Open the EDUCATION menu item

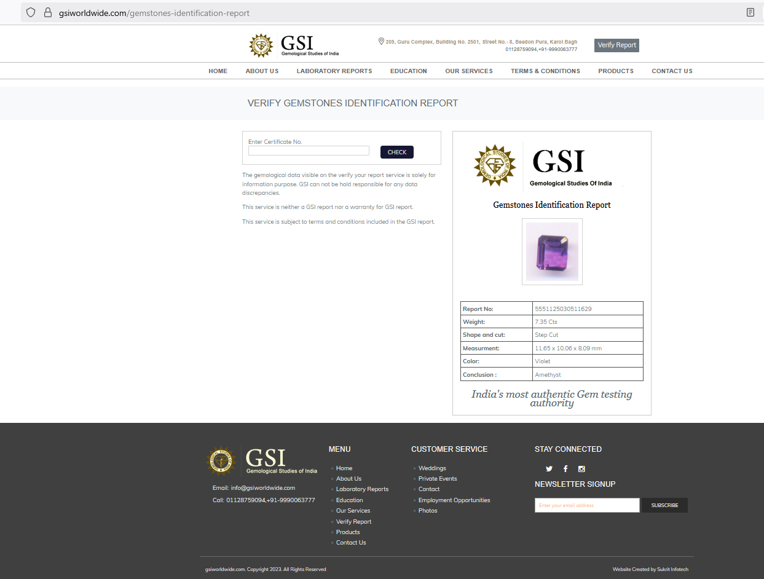pyautogui.click(x=409, y=71)
